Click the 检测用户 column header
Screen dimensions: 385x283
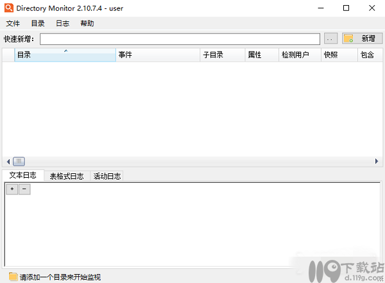300,55
